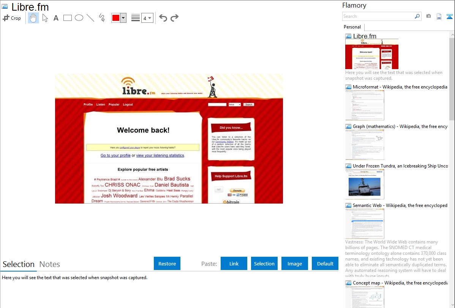455x308 pixels.
Task: Select the rectangle shape tool
Action: pos(67,18)
